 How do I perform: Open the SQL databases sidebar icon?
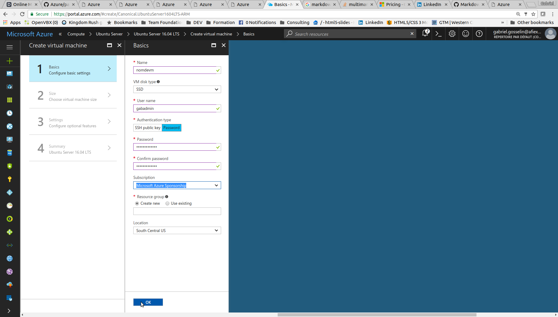[10, 153]
